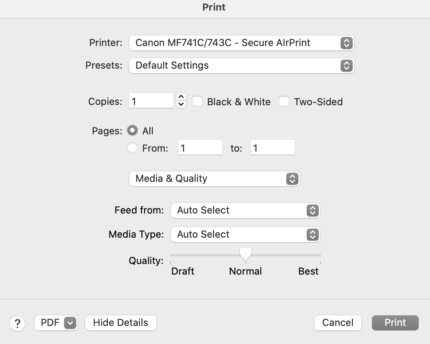Enable the Black & White checkbox
Screen dimensions: 430x344
click(x=198, y=101)
